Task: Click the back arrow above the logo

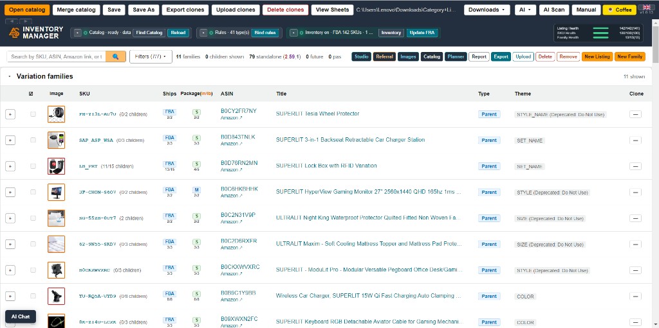Action: coord(12,21)
